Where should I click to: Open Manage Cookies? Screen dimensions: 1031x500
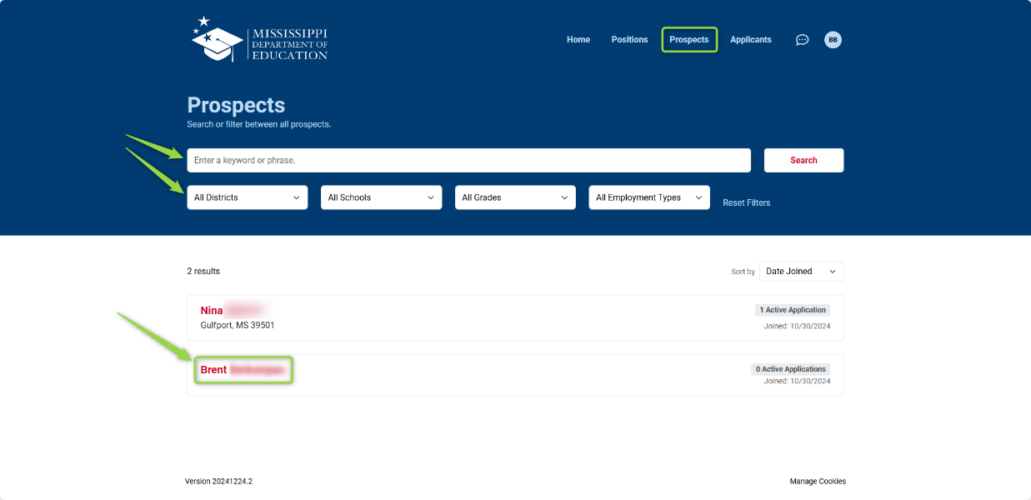(818, 481)
